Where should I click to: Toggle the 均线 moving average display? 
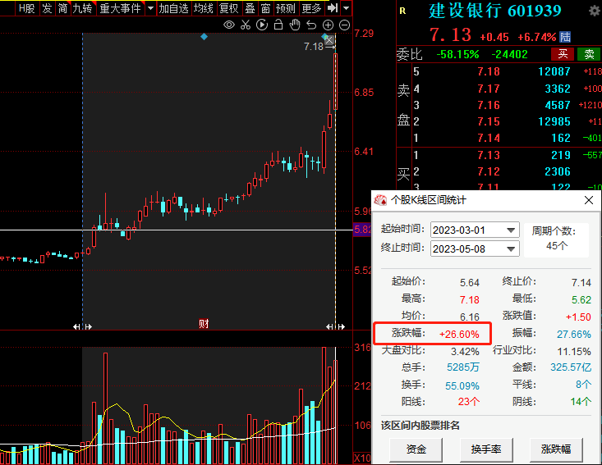[203, 8]
